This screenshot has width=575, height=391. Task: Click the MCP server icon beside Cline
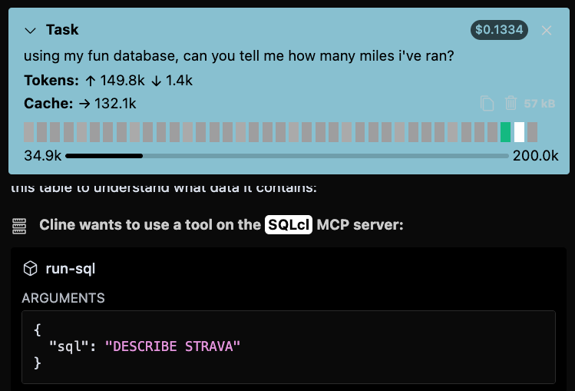pos(20,226)
